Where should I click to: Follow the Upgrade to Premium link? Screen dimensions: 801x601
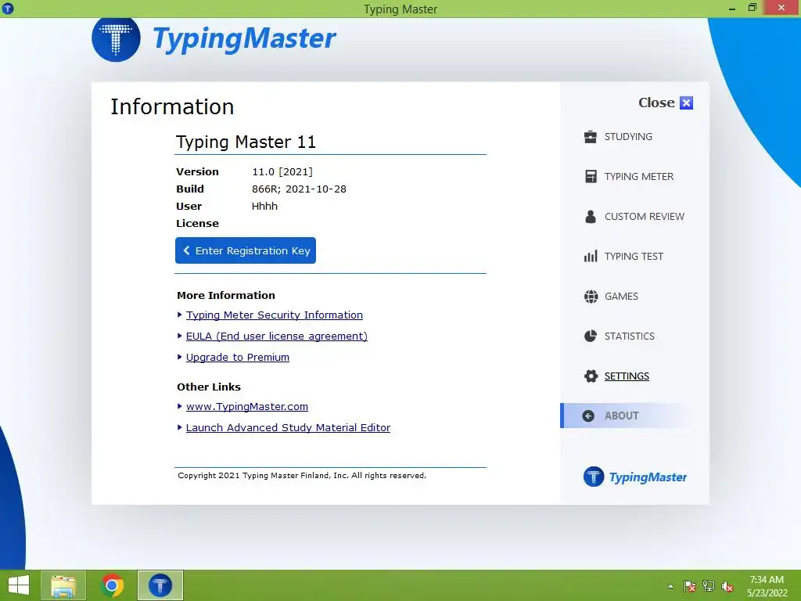(x=238, y=357)
